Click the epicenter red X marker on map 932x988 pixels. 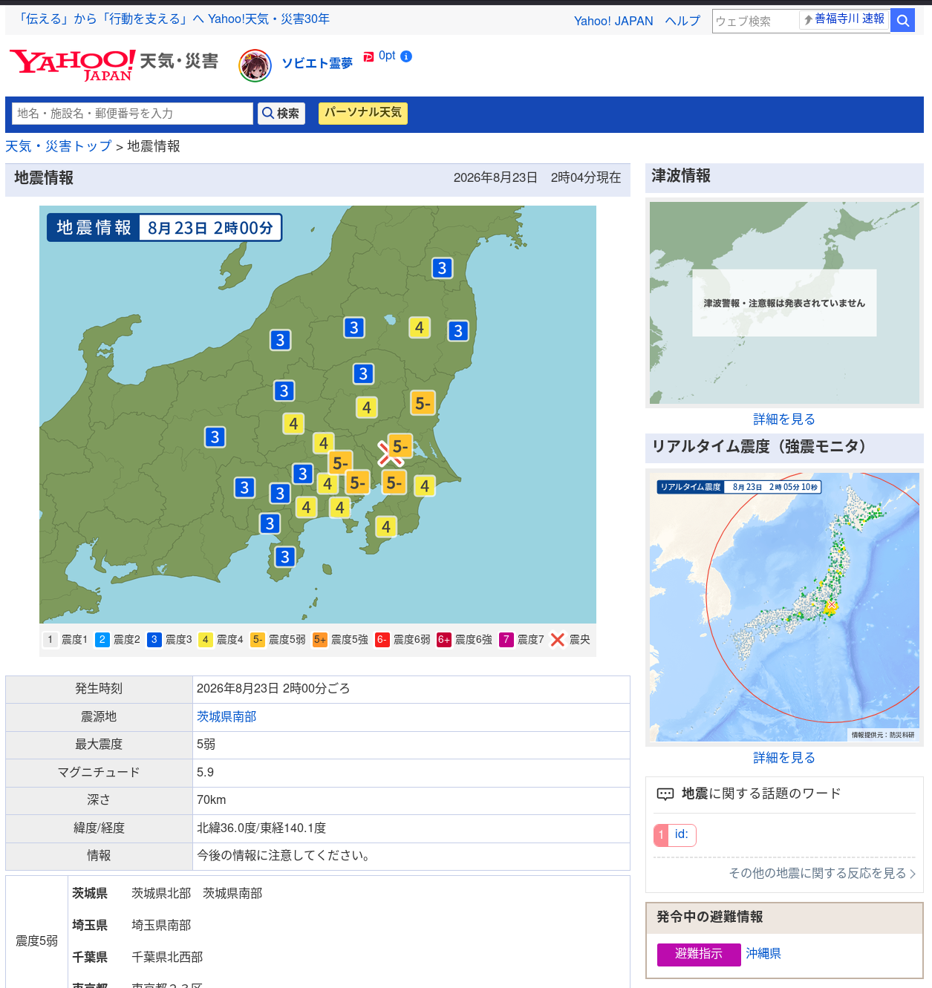pyautogui.click(x=389, y=454)
